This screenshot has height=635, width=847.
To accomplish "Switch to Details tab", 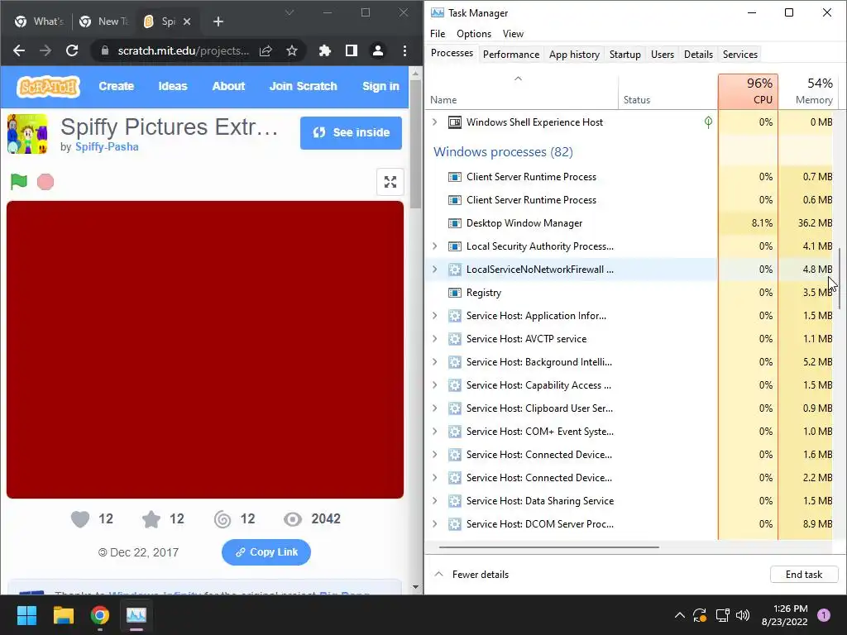I will 698,55.
